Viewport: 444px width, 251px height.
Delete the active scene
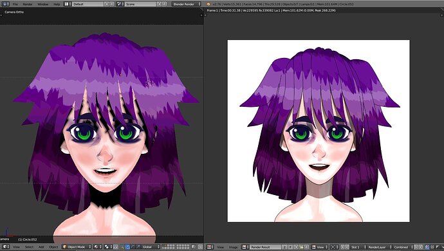pos(164,5)
